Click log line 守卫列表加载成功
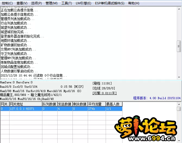 coord(16,54)
